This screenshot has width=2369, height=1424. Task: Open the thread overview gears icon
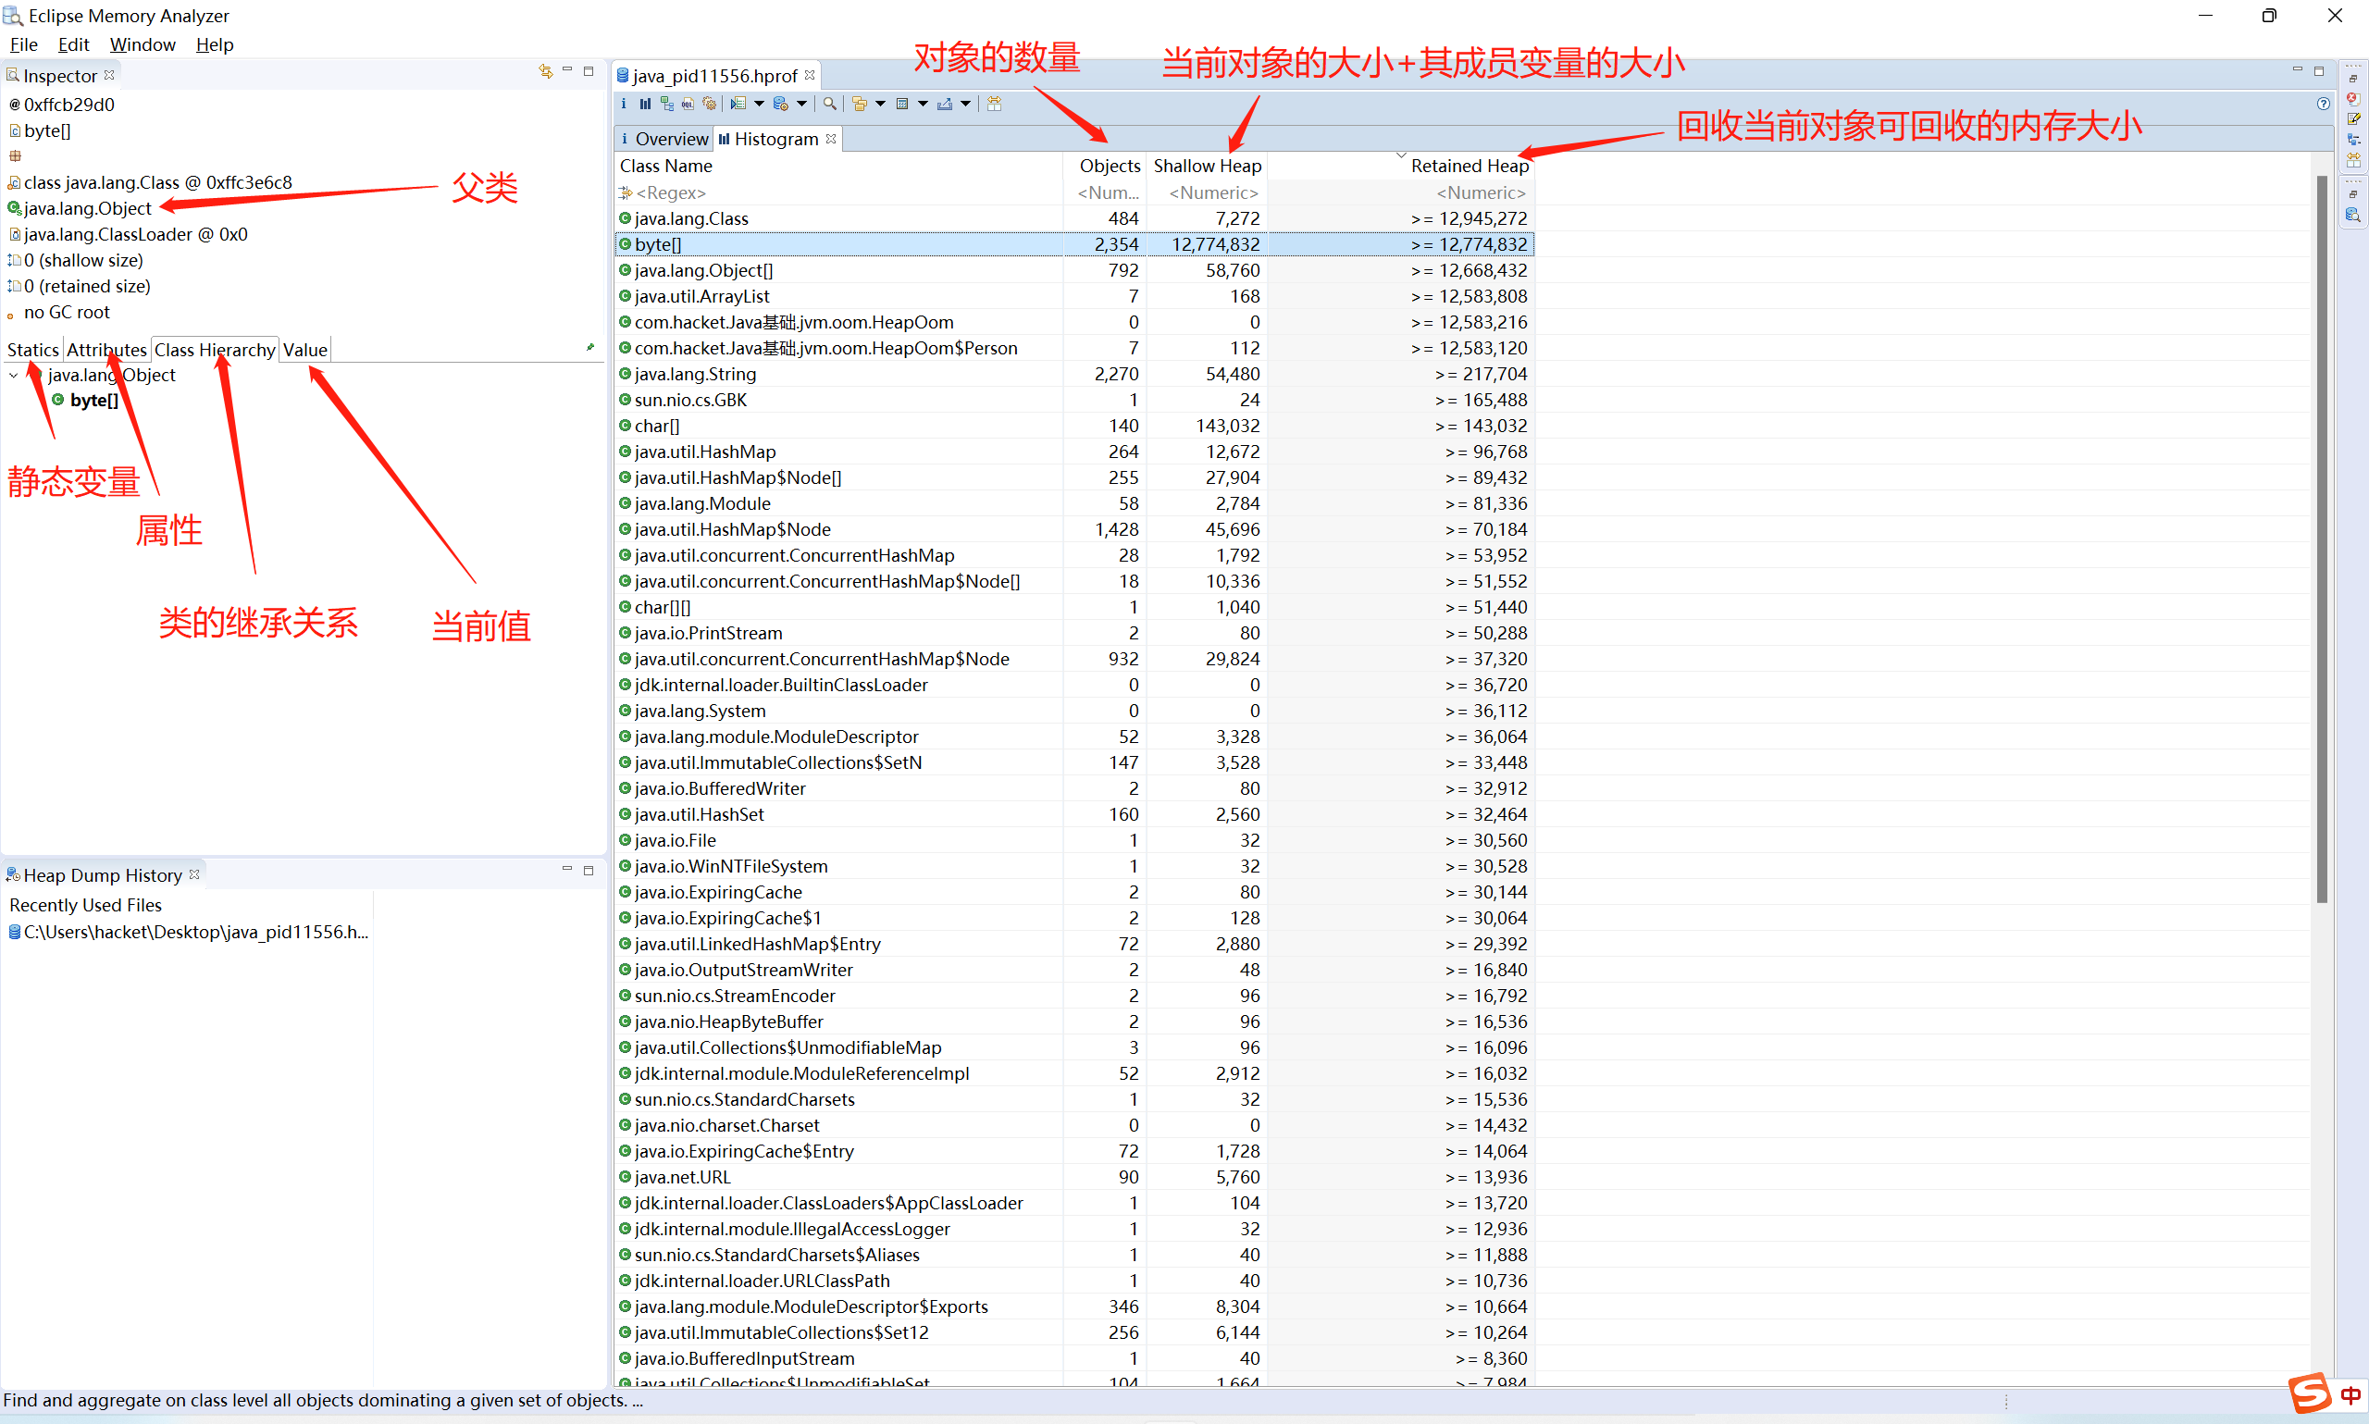click(x=709, y=104)
